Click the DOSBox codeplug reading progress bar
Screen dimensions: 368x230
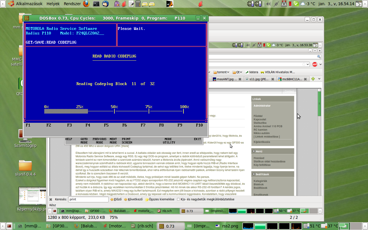(114, 111)
